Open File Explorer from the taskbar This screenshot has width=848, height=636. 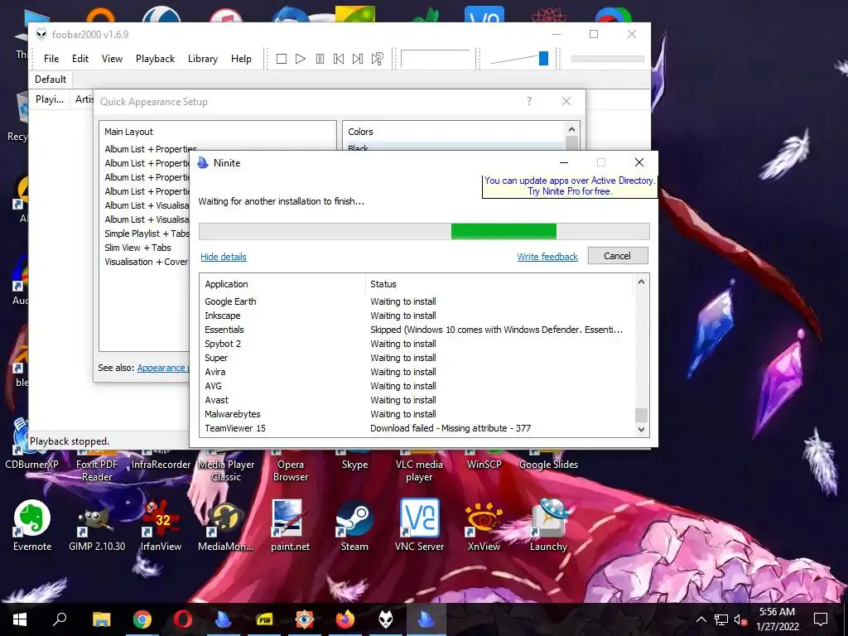[x=101, y=619]
